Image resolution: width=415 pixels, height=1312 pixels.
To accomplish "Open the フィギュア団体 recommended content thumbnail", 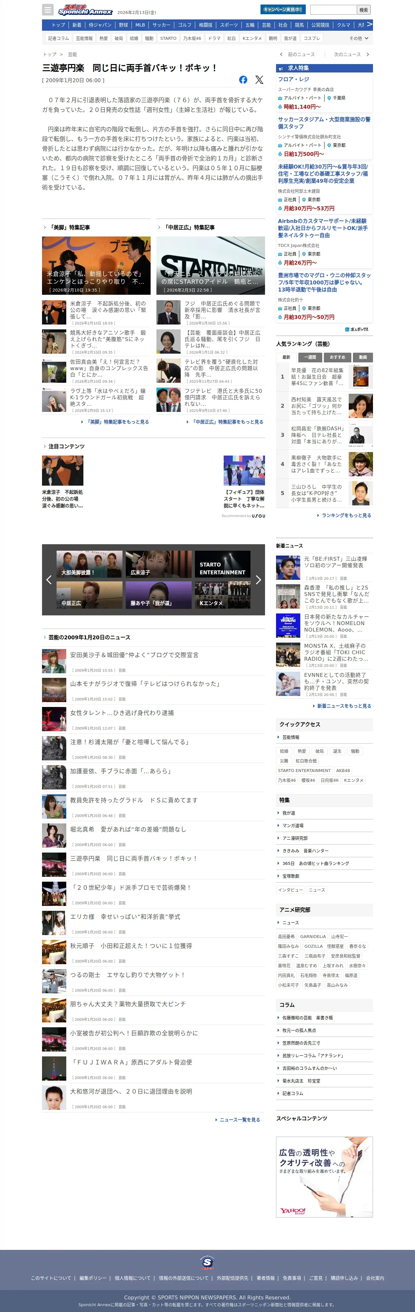I will point(244,470).
